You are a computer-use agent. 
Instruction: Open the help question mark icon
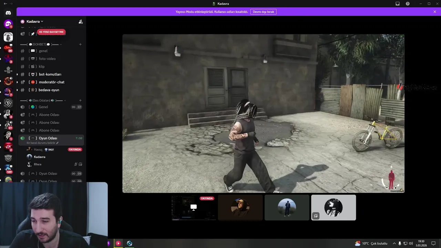pos(408,3)
